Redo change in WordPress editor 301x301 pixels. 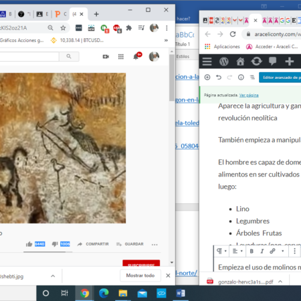coord(229,78)
